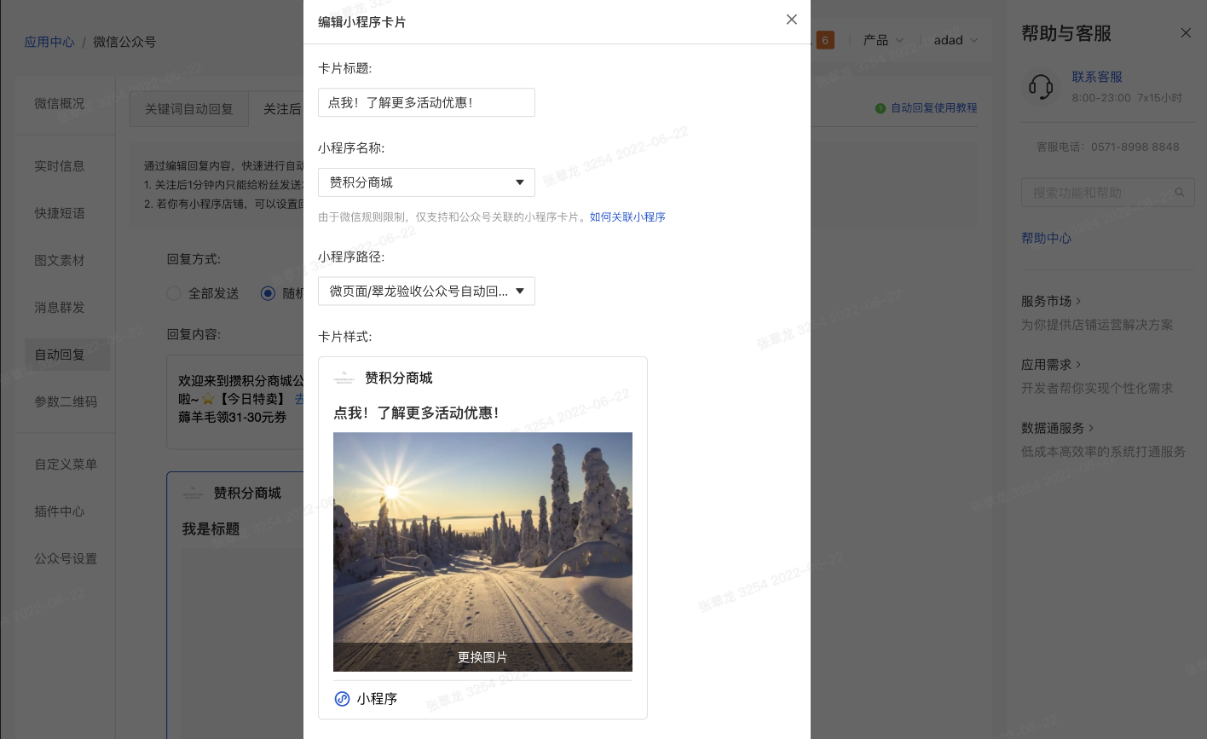This screenshot has height=739, width=1207.
Task: Select 自动回复 in the sidebar
Action: tap(67, 355)
